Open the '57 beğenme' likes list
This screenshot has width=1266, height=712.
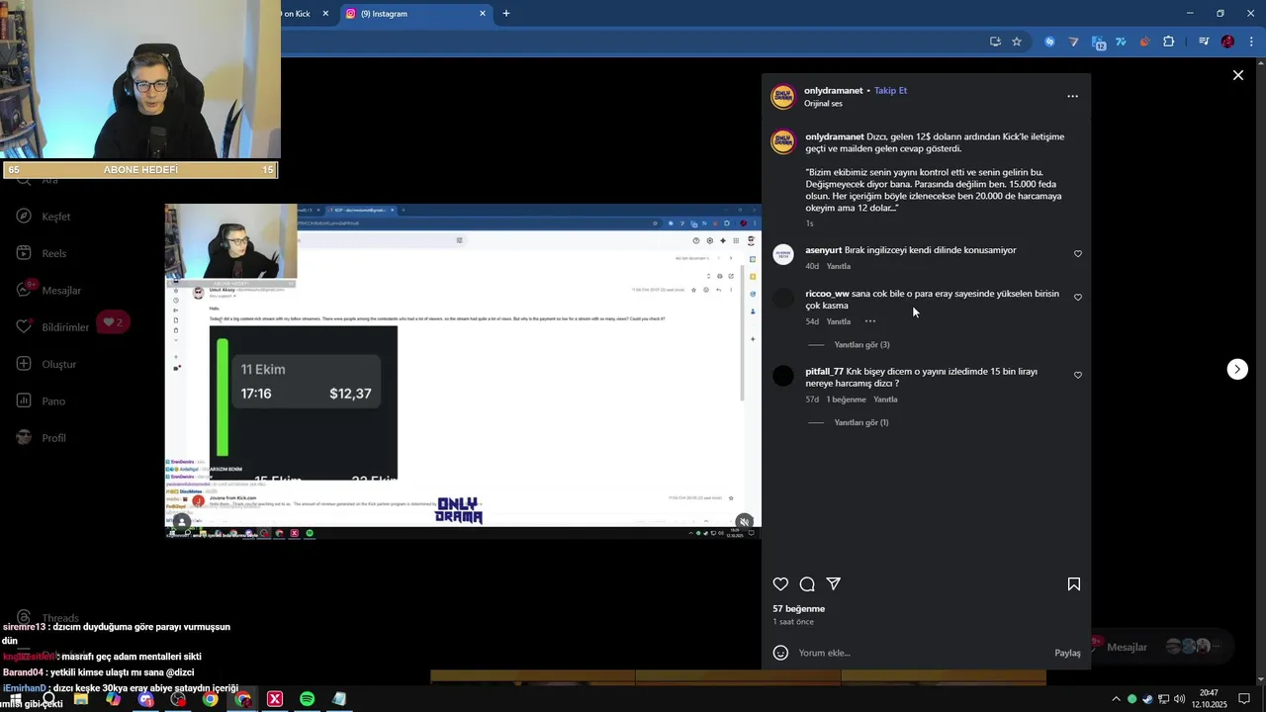point(798,608)
